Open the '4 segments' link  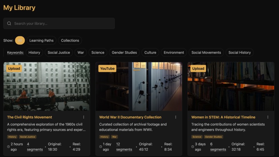(35, 147)
